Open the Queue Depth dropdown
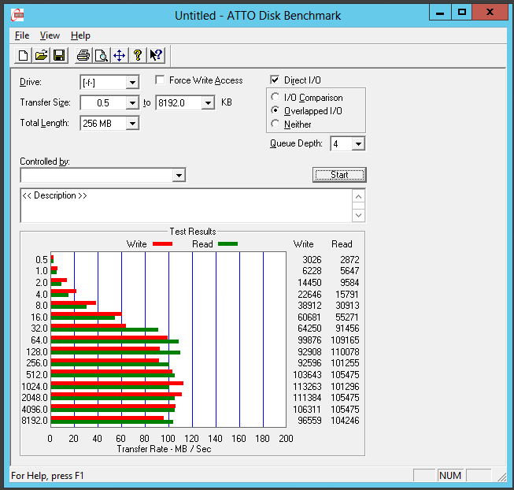The image size is (514, 490). pyautogui.click(x=358, y=143)
